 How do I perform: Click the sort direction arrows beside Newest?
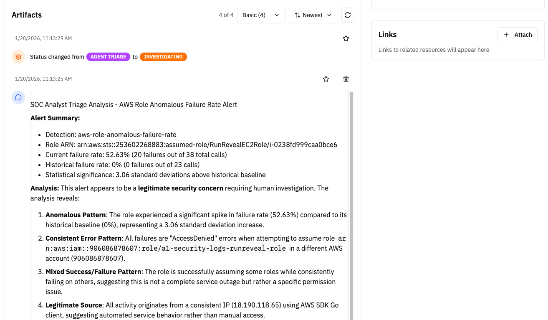[298, 15]
